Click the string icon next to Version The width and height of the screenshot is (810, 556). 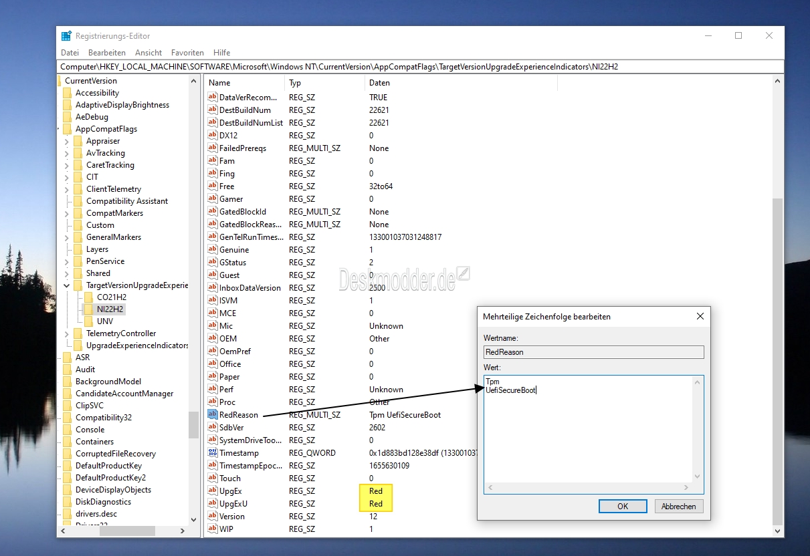point(213,516)
